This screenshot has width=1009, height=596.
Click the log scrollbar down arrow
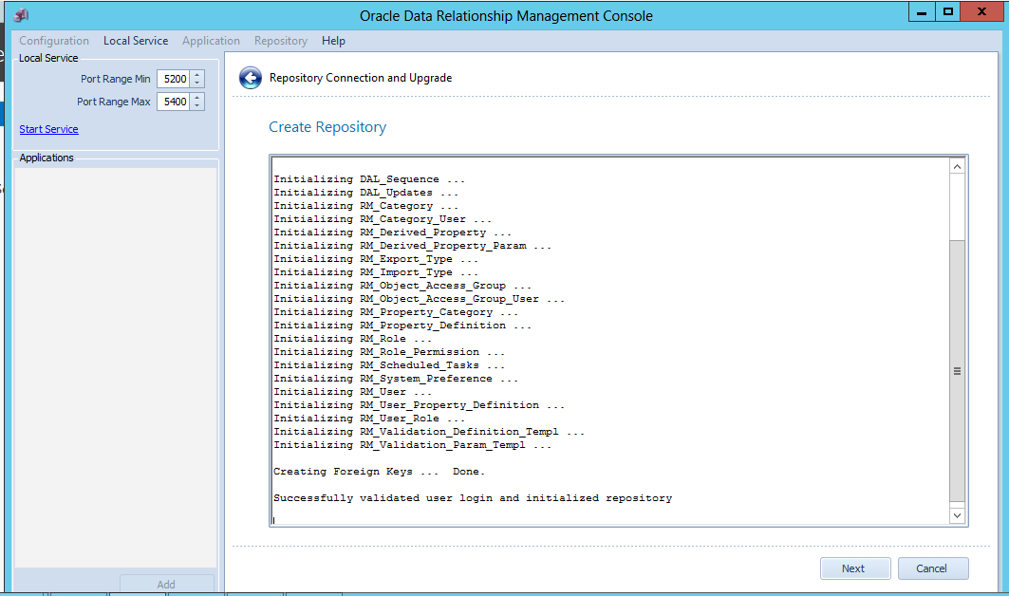pos(957,515)
